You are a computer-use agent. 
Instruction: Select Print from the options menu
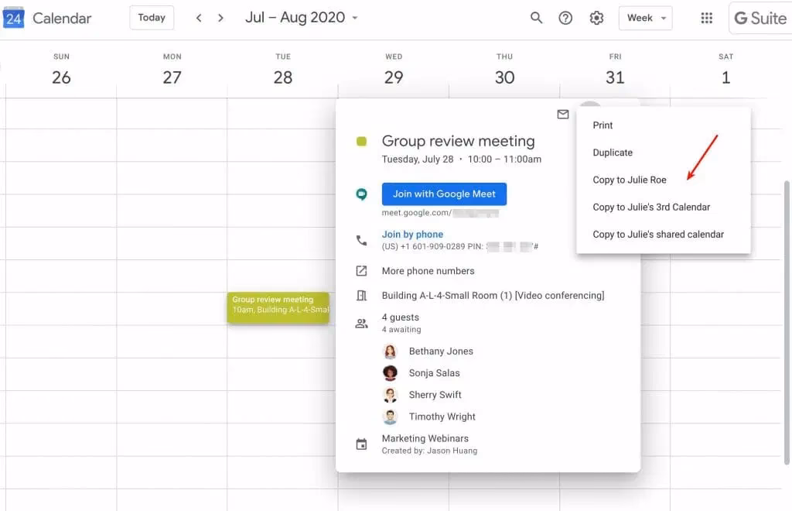click(x=663, y=125)
